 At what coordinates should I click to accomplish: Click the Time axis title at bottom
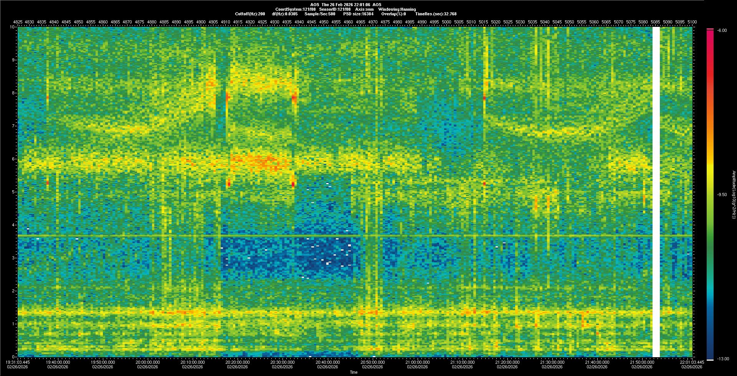[x=354, y=372]
